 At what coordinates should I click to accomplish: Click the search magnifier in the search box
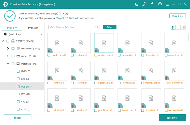97,27
